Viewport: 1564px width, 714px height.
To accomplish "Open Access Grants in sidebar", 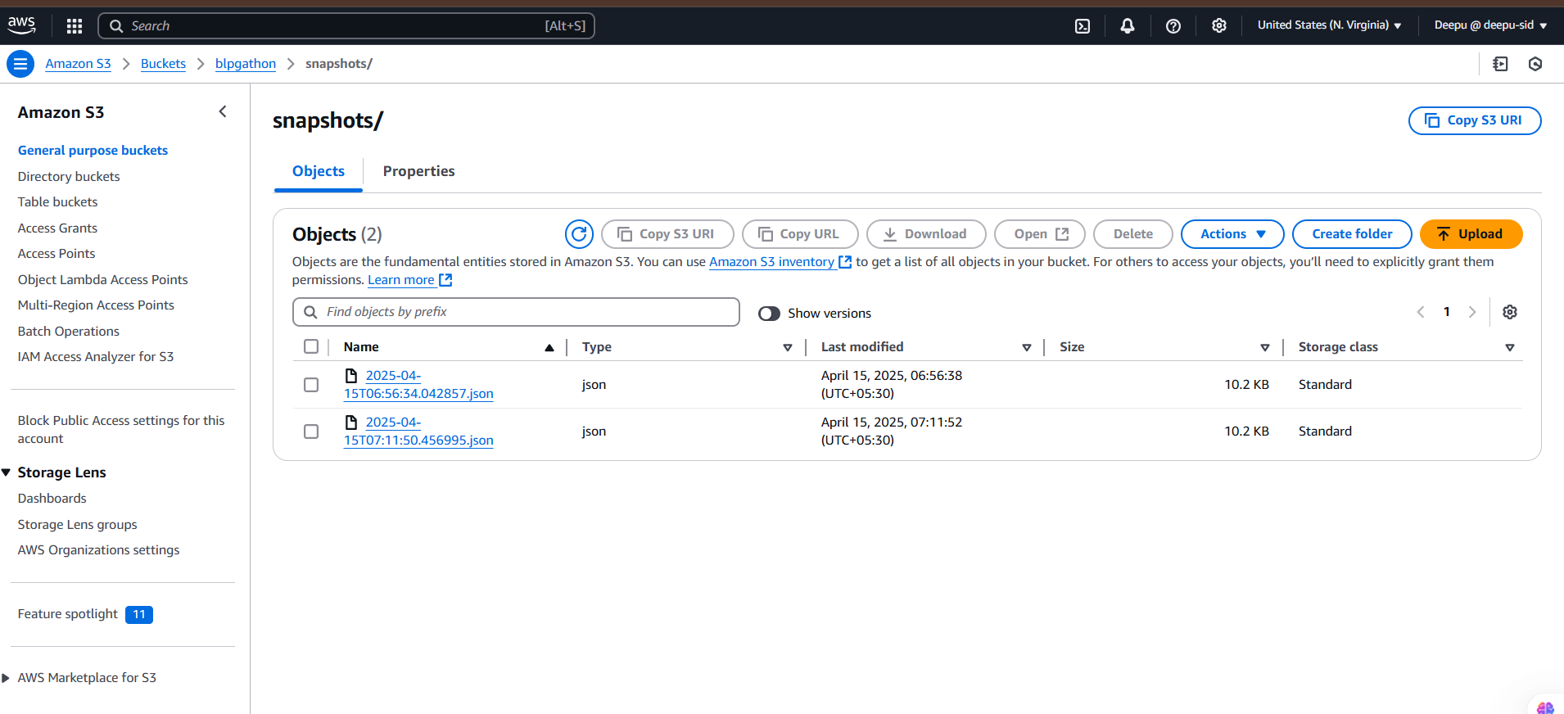I will point(57,228).
